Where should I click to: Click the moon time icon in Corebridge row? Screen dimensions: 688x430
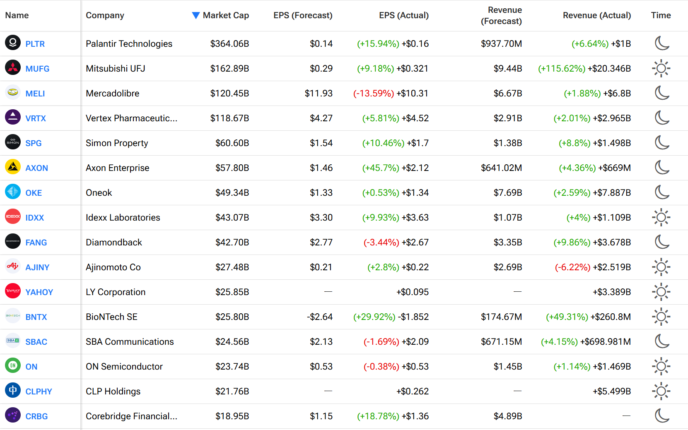[x=661, y=416]
